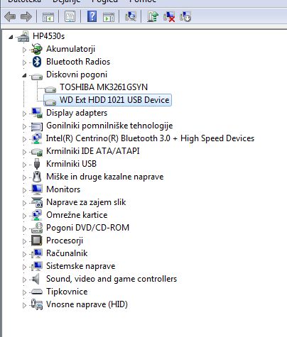287x337 pixels.
Task: Expand the Računalnik category
Action: (x=24, y=254)
